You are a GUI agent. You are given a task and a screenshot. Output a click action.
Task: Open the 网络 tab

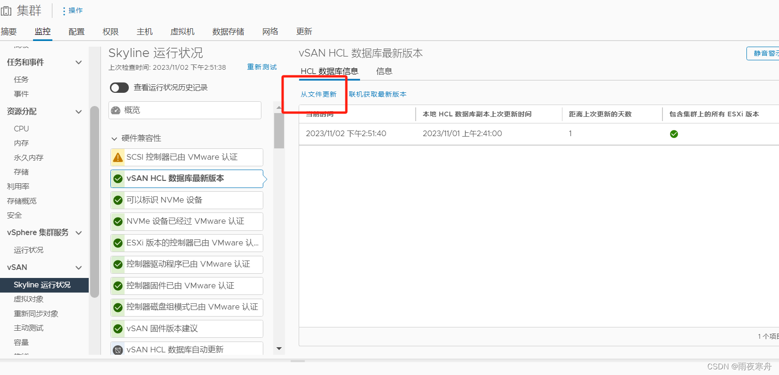[270, 32]
